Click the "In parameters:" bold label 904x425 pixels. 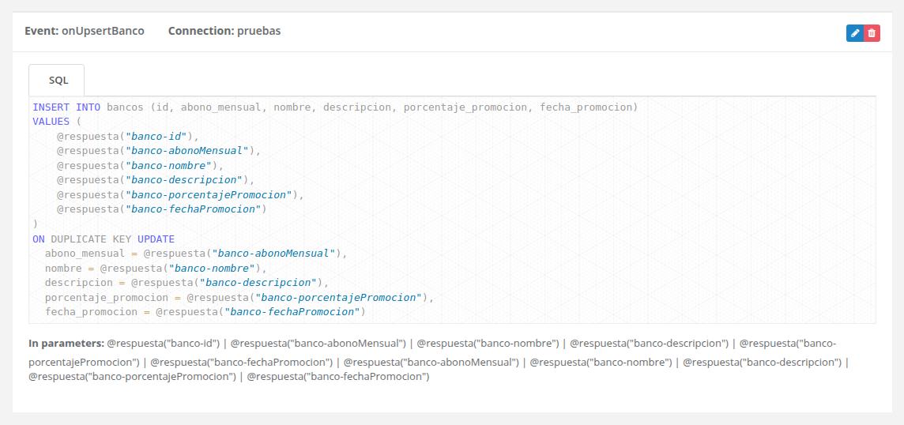[66, 343]
